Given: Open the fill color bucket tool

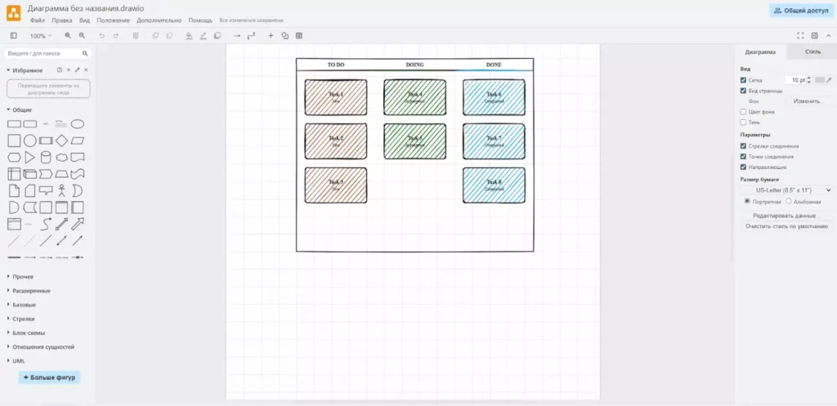Looking at the screenshot, I should [189, 36].
